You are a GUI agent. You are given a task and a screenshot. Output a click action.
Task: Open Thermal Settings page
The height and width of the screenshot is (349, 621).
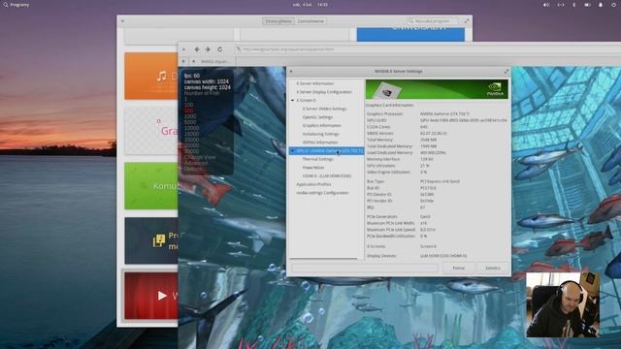(318, 159)
